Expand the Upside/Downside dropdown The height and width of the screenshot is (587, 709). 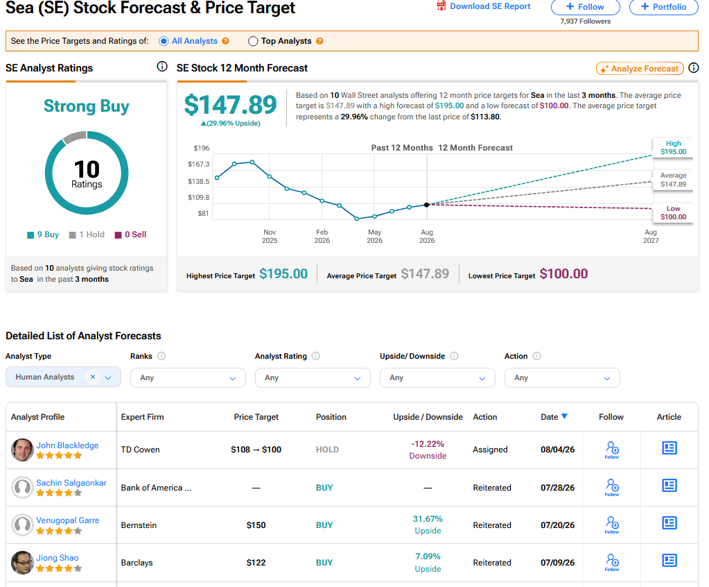pos(437,378)
